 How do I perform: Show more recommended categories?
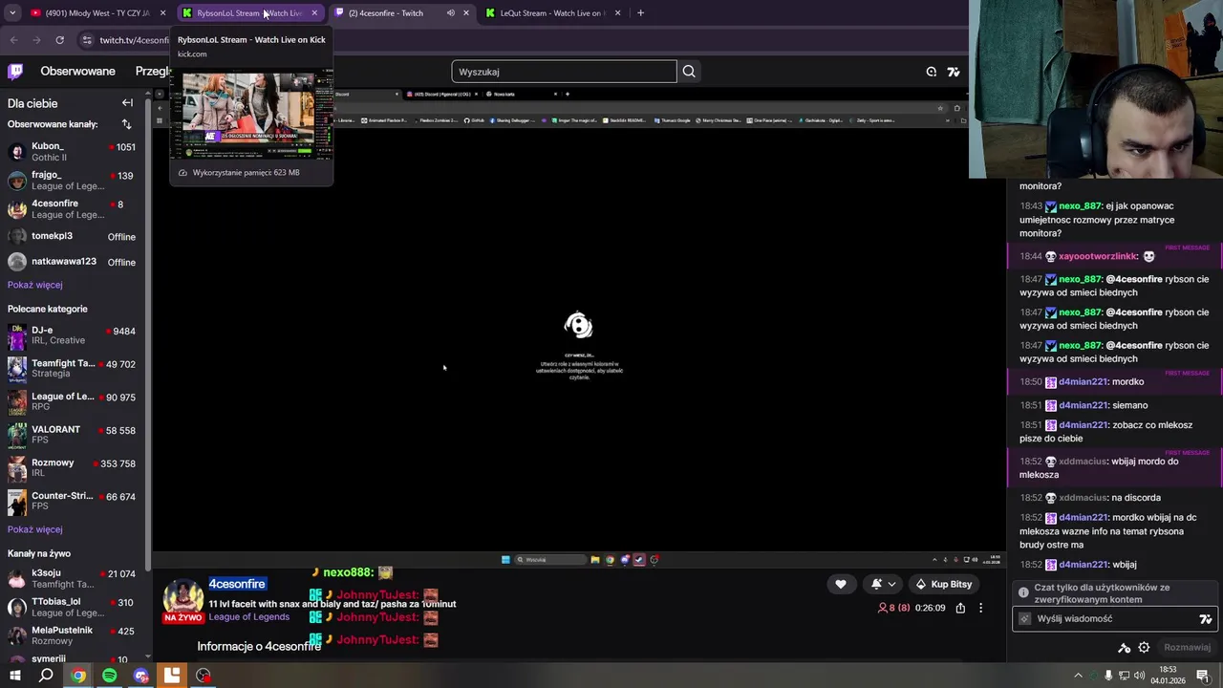pos(35,529)
